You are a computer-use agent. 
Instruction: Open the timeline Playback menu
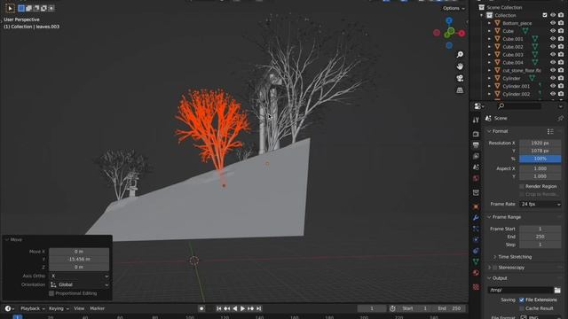pyautogui.click(x=33, y=308)
